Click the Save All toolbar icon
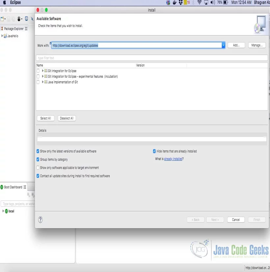 coord(13,19)
